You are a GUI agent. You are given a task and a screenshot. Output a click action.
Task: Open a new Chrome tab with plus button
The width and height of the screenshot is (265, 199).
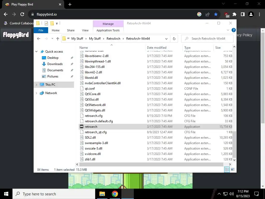70,4
